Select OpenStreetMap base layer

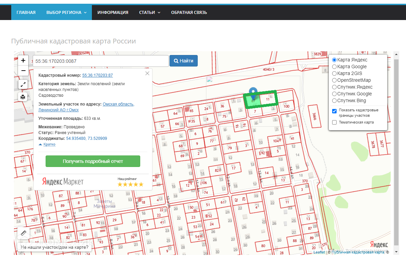(334, 80)
